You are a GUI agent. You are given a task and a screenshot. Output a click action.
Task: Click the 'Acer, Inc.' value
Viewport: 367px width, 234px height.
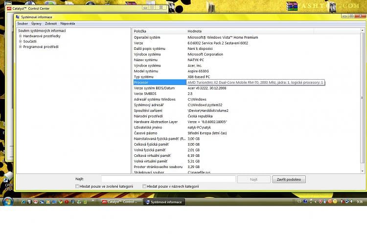coord(194,65)
